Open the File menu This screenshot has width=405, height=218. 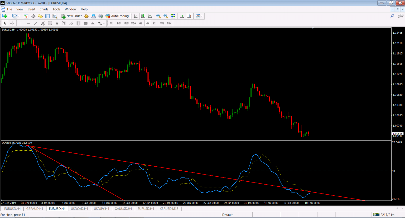coord(9,9)
